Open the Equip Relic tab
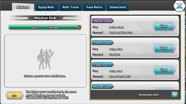The image size is (186, 104). point(47,7)
